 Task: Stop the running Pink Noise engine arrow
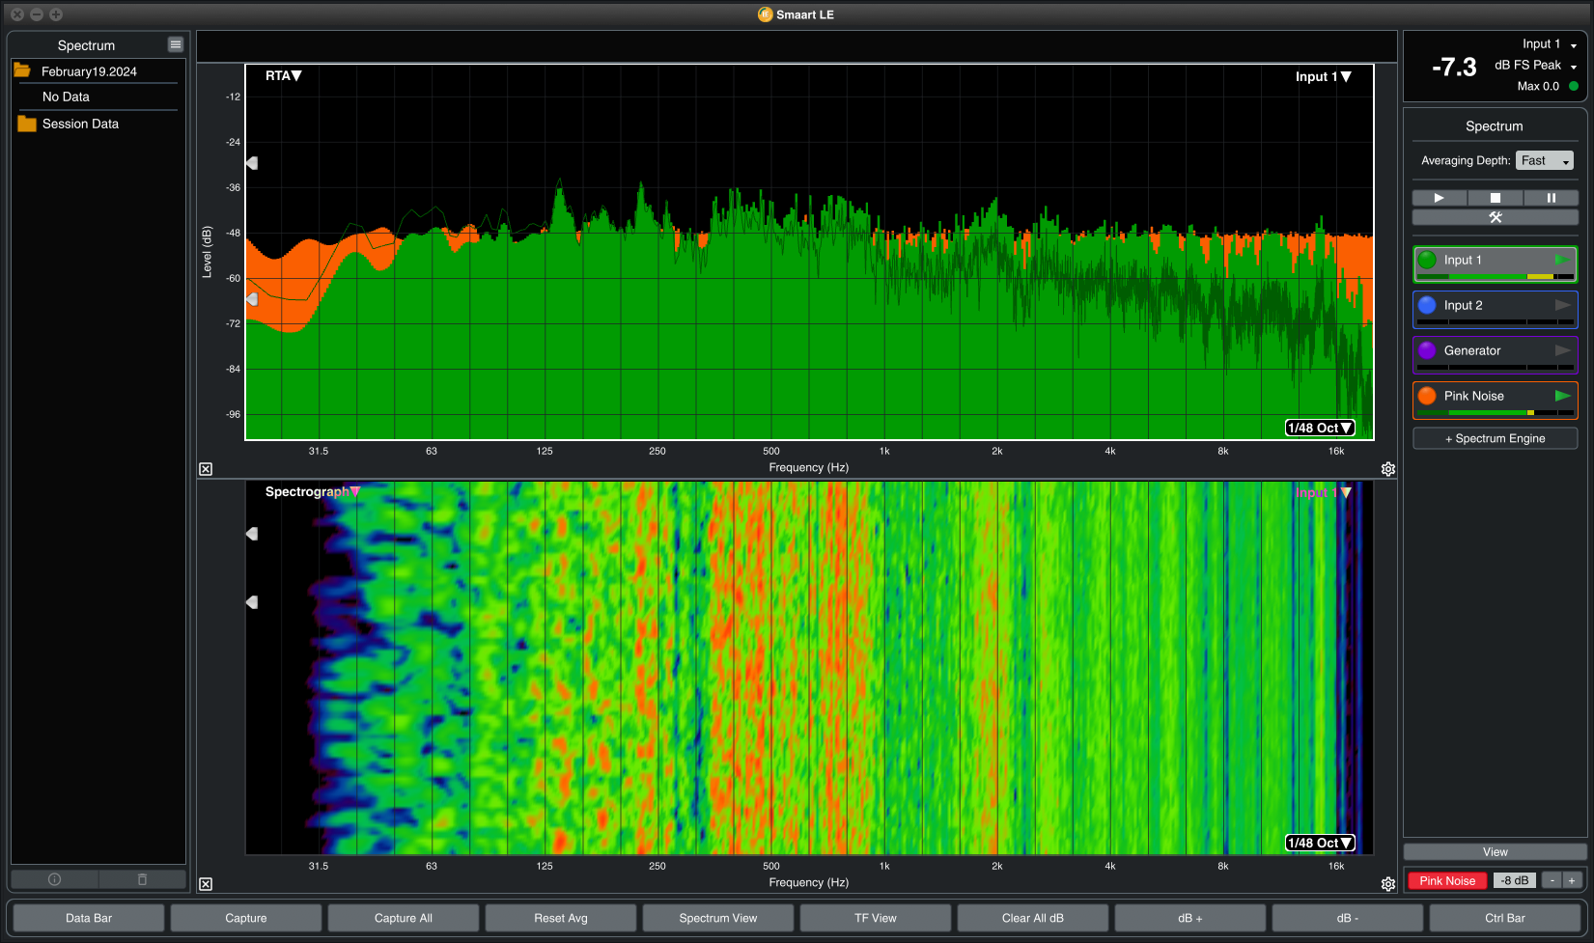point(1562,396)
